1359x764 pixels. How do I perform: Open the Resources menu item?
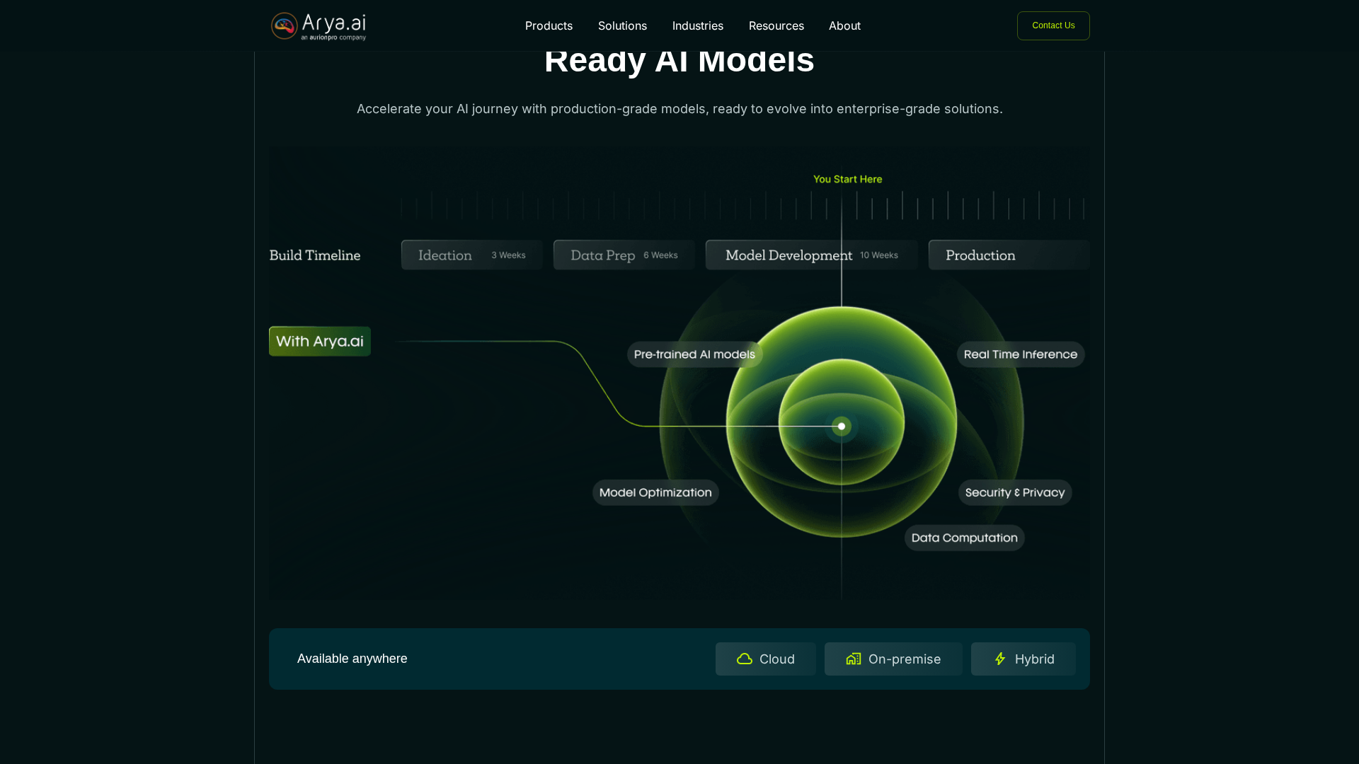(776, 25)
